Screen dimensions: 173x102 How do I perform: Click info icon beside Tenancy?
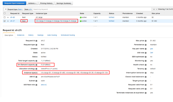coord(146,69)
